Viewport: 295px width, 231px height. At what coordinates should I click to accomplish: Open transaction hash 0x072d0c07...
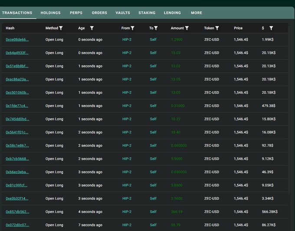click(x=17, y=225)
